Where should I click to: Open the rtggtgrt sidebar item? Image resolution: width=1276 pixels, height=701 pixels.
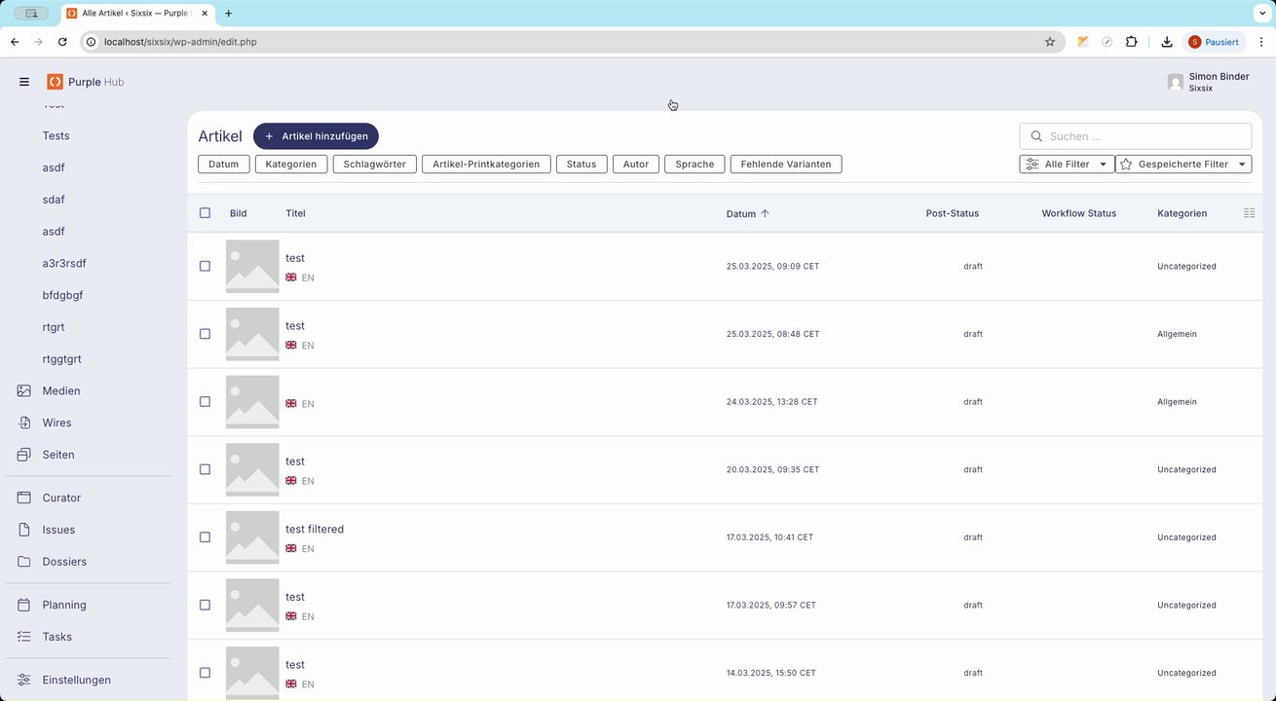[x=61, y=359]
